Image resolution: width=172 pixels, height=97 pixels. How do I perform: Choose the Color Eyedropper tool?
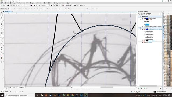tap(1, 53)
